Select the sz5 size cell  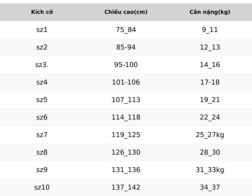click(42, 100)
